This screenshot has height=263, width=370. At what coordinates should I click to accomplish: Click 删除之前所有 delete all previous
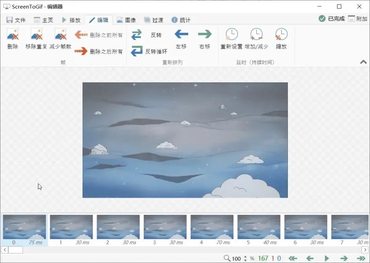click(99, 35)
